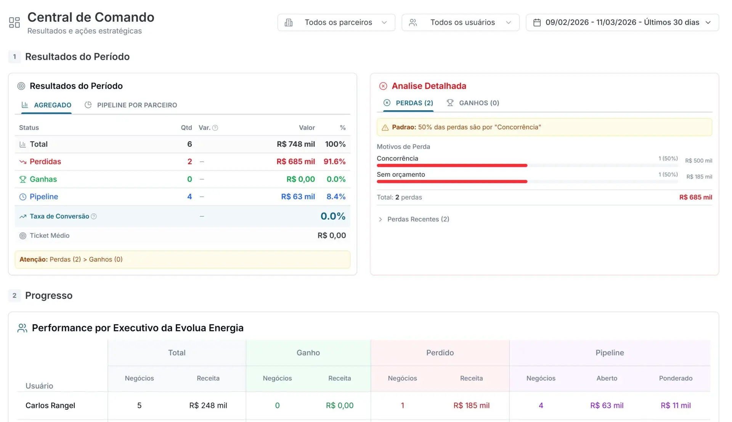Click the 0.0% conversion rate value
Viewport: 732px width, 422px height.
tap(333, 217)
